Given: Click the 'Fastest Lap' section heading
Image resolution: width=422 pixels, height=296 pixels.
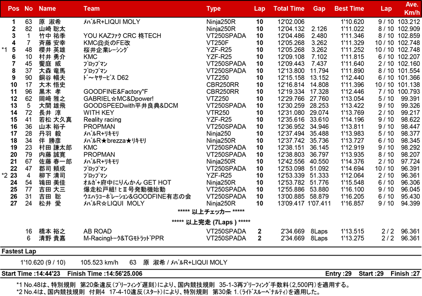Looking at the screenshot, I should tap(19, 251).
